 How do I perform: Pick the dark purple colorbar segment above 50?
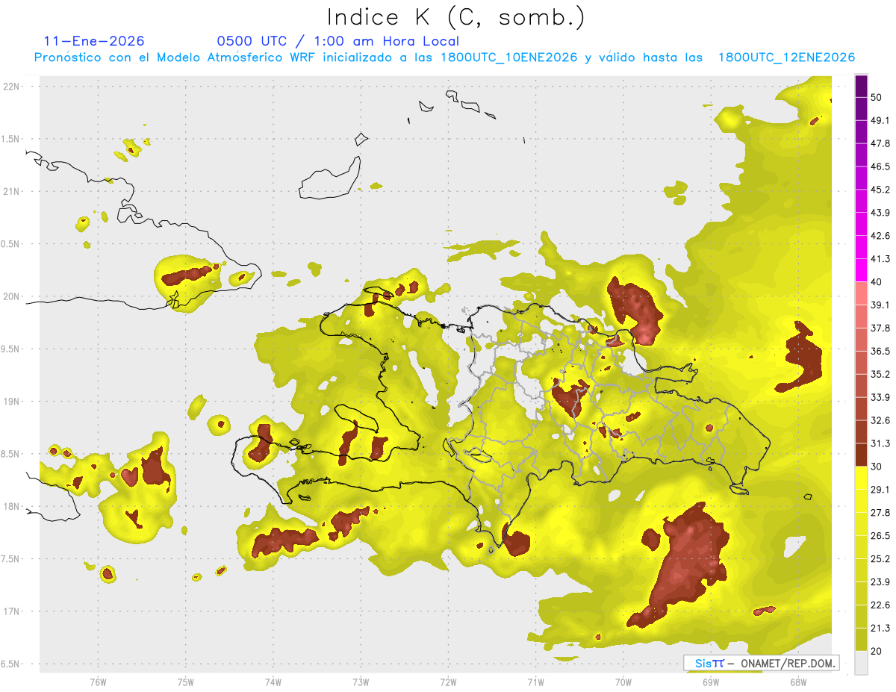(861, 86)
